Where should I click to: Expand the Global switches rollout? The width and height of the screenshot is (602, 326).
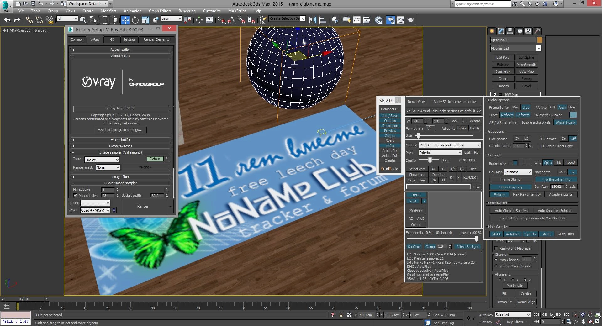click(120, 146)
